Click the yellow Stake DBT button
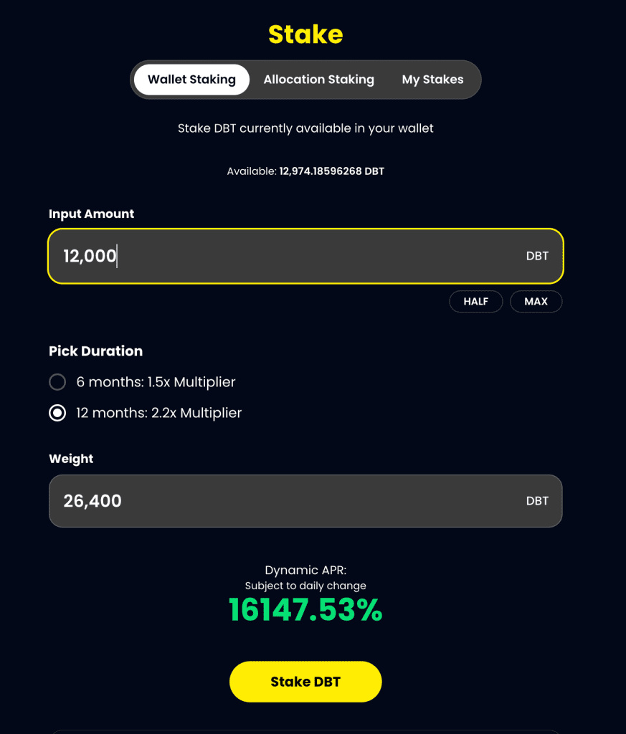The width and height of the screenshot is (626, 734). 305,682
